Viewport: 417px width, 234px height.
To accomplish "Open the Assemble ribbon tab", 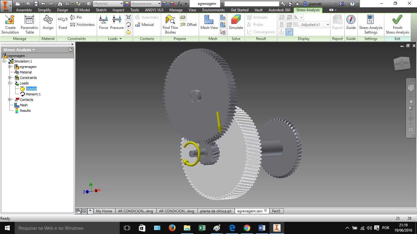I will pyautogui.click(x=24, y=10).
